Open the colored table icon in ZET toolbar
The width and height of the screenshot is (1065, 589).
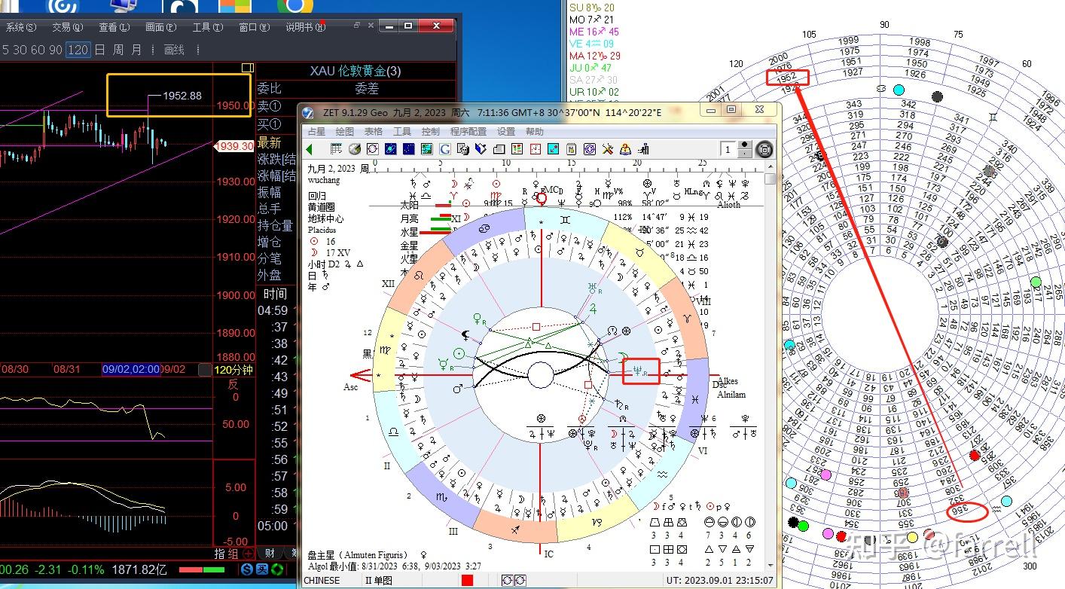517,149
